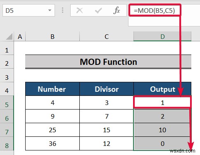
Task: Select Output cell showing 0
Action: 162,143
